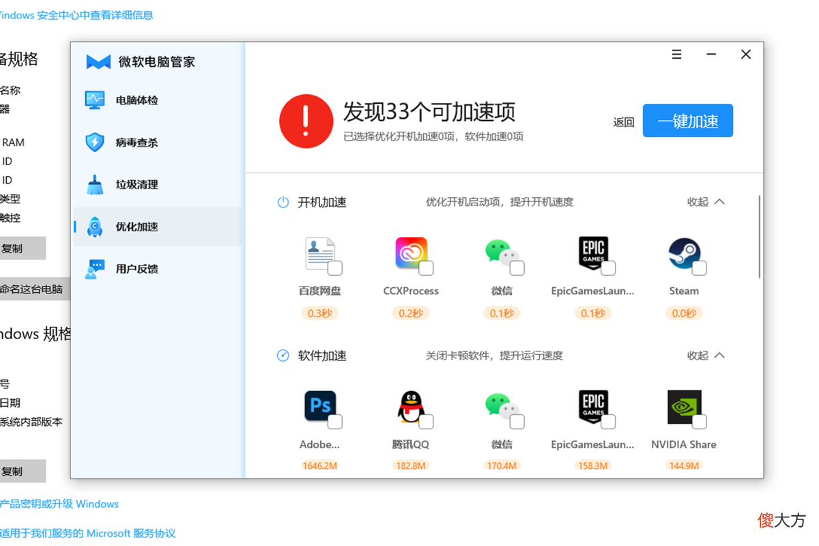Select the 优化加速 rocket icon
This screenshot has height=546, width=819.
click(x=95, y=227)
